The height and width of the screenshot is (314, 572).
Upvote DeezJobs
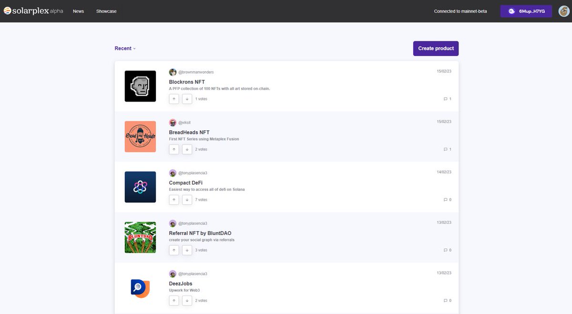pyautogui.click(x=174, y=301)
